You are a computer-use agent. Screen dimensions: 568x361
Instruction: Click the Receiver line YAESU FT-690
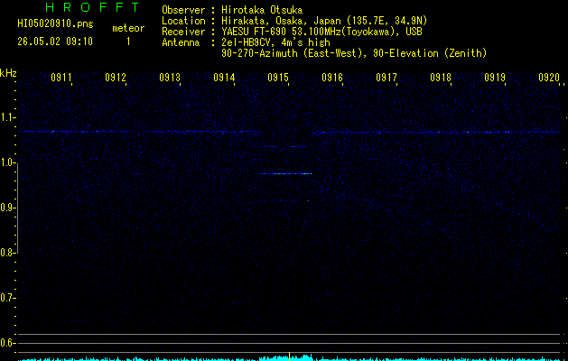coord(292,32)
